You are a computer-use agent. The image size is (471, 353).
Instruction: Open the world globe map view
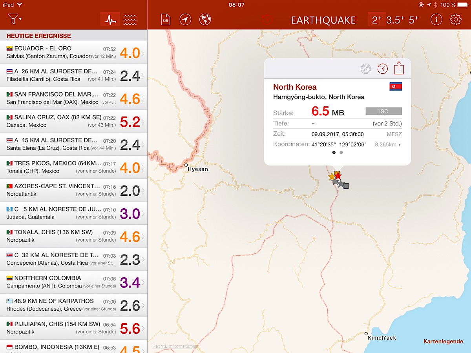[205, 20]
